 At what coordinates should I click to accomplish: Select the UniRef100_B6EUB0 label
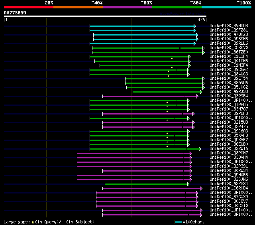(229, 144)
